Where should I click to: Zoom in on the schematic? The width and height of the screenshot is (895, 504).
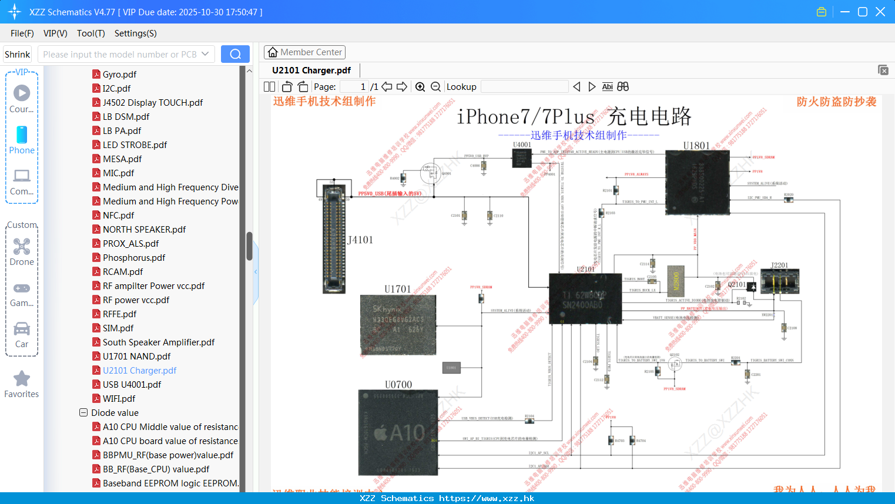[x=420, y=86]
